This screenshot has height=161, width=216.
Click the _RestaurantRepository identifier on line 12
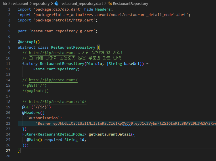click(54, 69)
